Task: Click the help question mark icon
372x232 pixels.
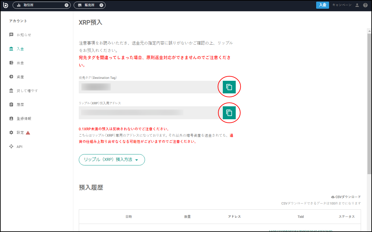Action: click(365, 5)
